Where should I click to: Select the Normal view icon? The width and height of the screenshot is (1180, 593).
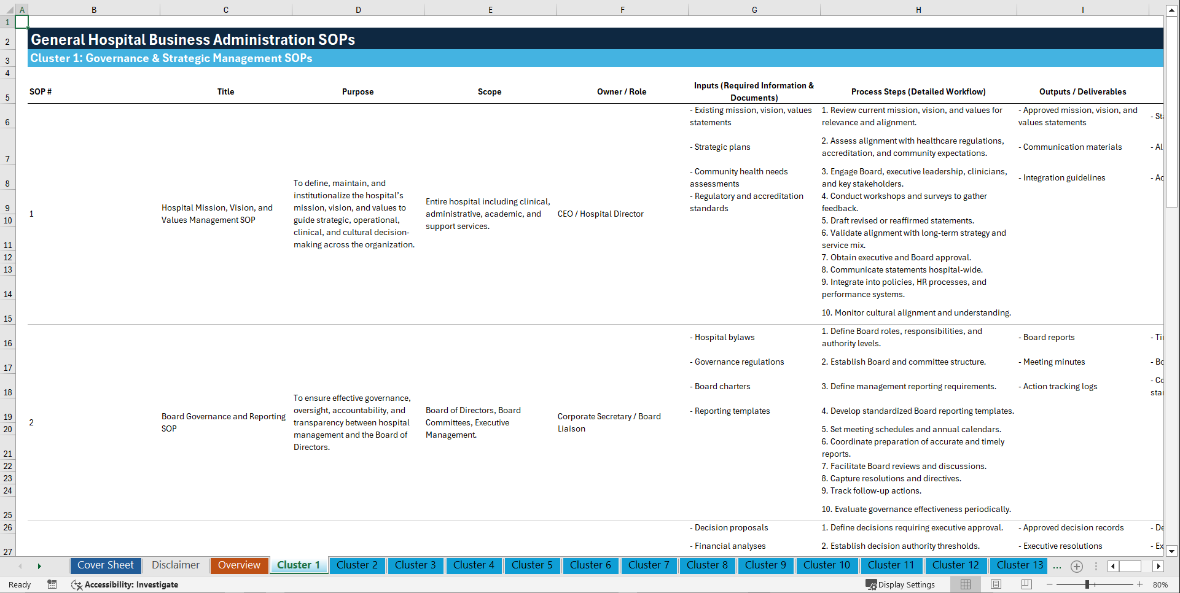click(965, 584)
